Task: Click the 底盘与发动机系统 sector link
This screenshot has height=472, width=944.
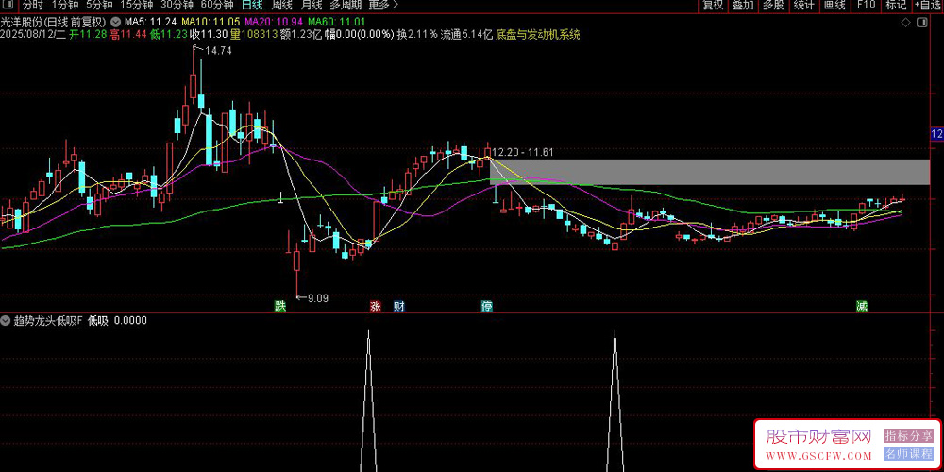Action: click(x=538, y=34)
